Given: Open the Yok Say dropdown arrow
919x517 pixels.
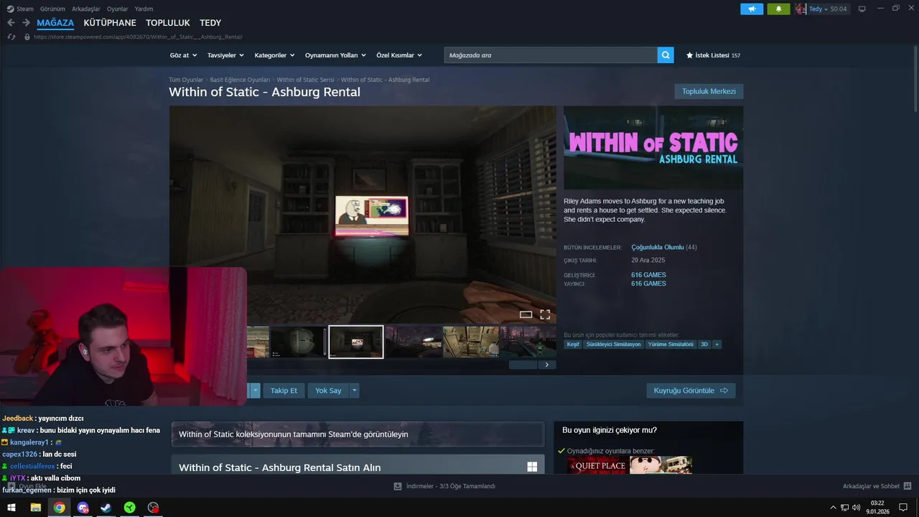Looking at the screenshot, I should click(x=354, y=391).
